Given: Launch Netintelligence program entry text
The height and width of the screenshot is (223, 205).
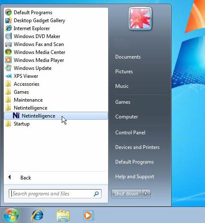Looking at the screenshot, I should click(38, 116).
